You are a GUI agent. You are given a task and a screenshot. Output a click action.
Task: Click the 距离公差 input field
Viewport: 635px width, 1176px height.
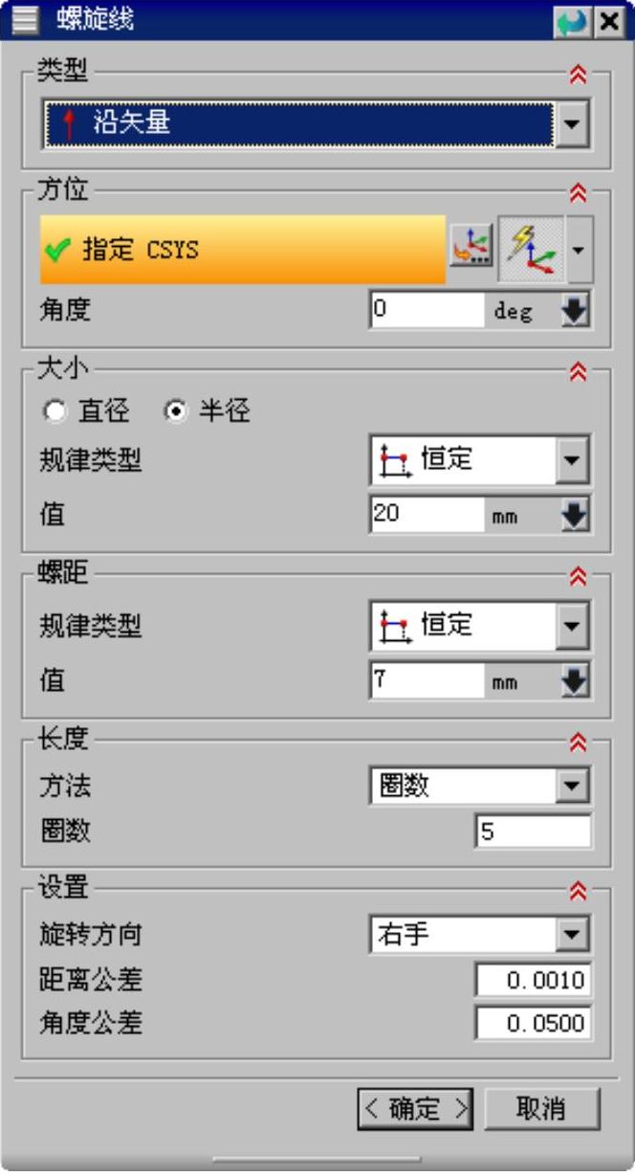(533, 980)
